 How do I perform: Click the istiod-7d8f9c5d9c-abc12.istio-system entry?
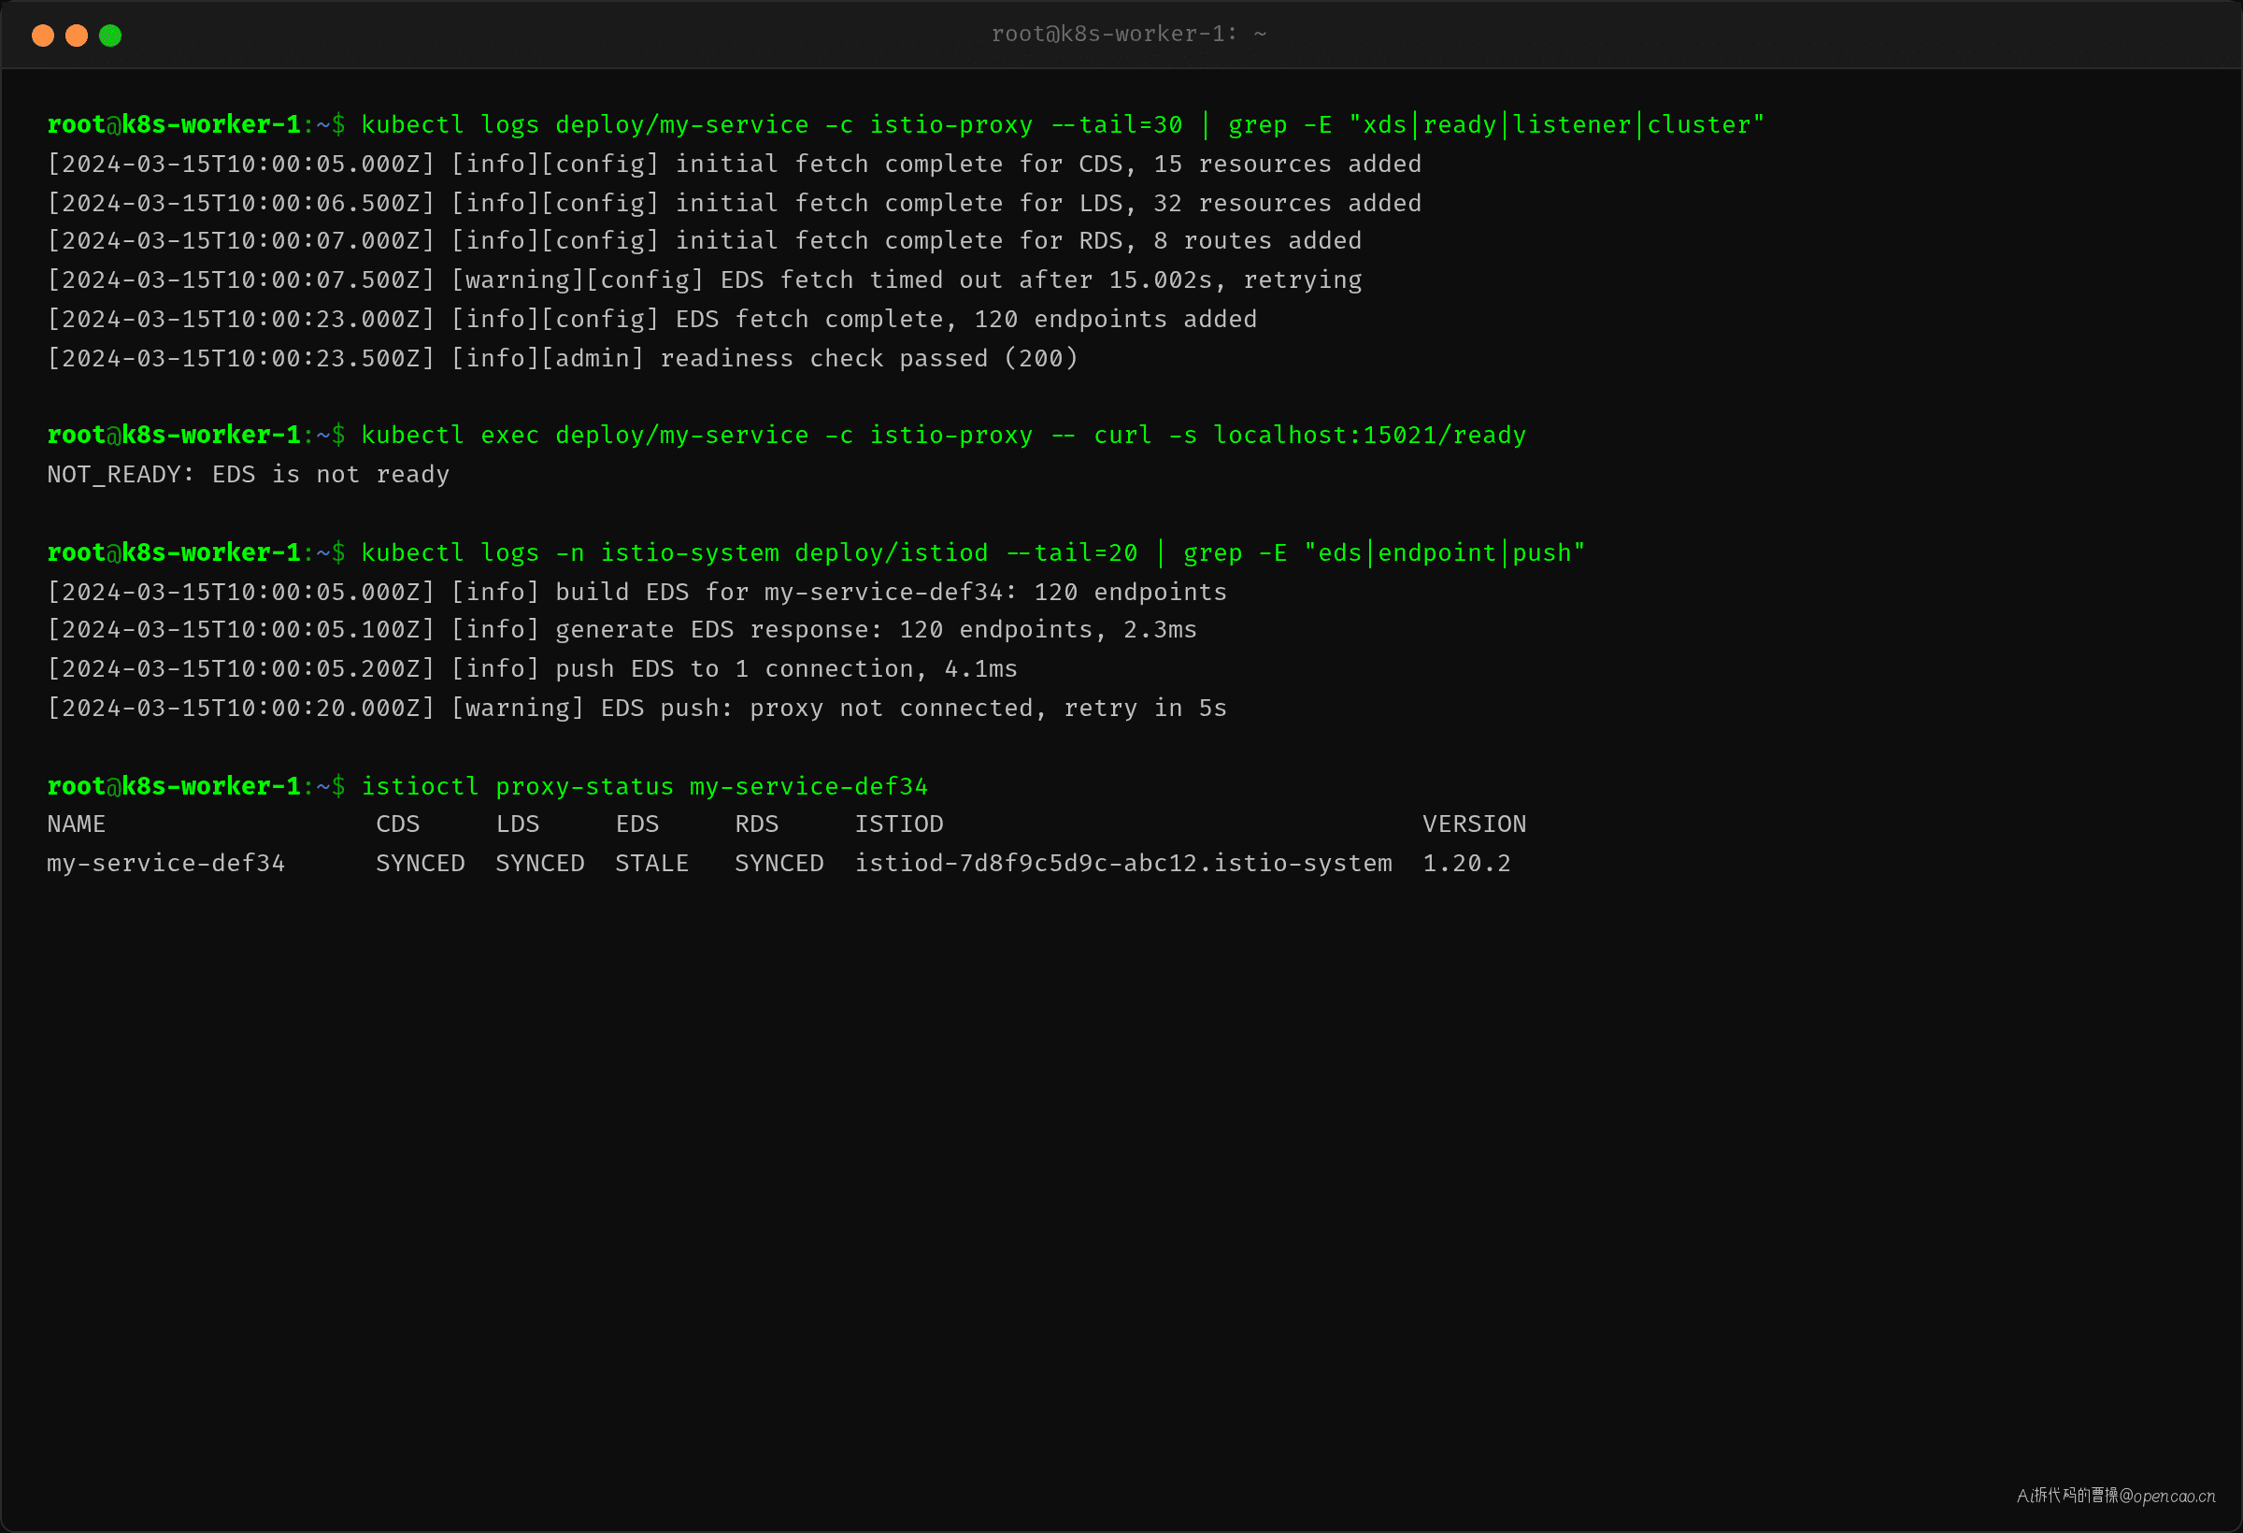pos(1123,863)
